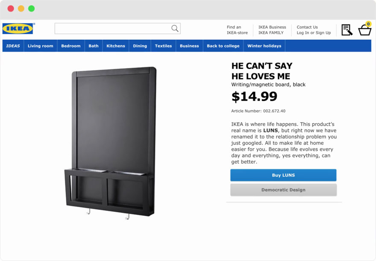Select the Textiles navigation item
Viewport: 376px width, 261px height.
pos(163,46)
